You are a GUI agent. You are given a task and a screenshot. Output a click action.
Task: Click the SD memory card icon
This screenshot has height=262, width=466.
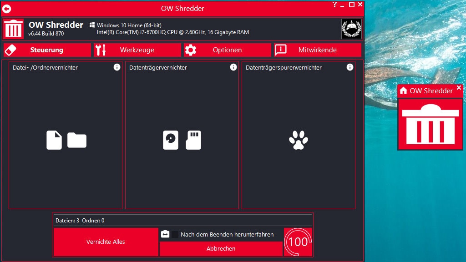coord(193,140)
